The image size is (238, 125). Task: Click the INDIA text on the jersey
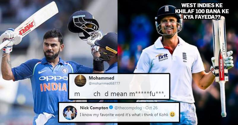point(53,87)
